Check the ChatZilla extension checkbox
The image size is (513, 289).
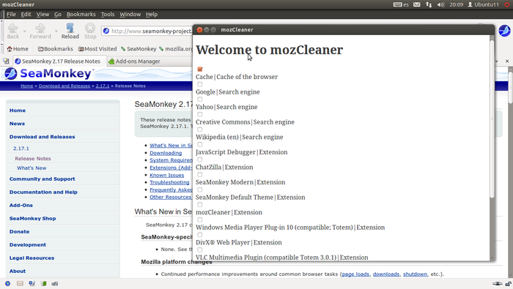200,159
